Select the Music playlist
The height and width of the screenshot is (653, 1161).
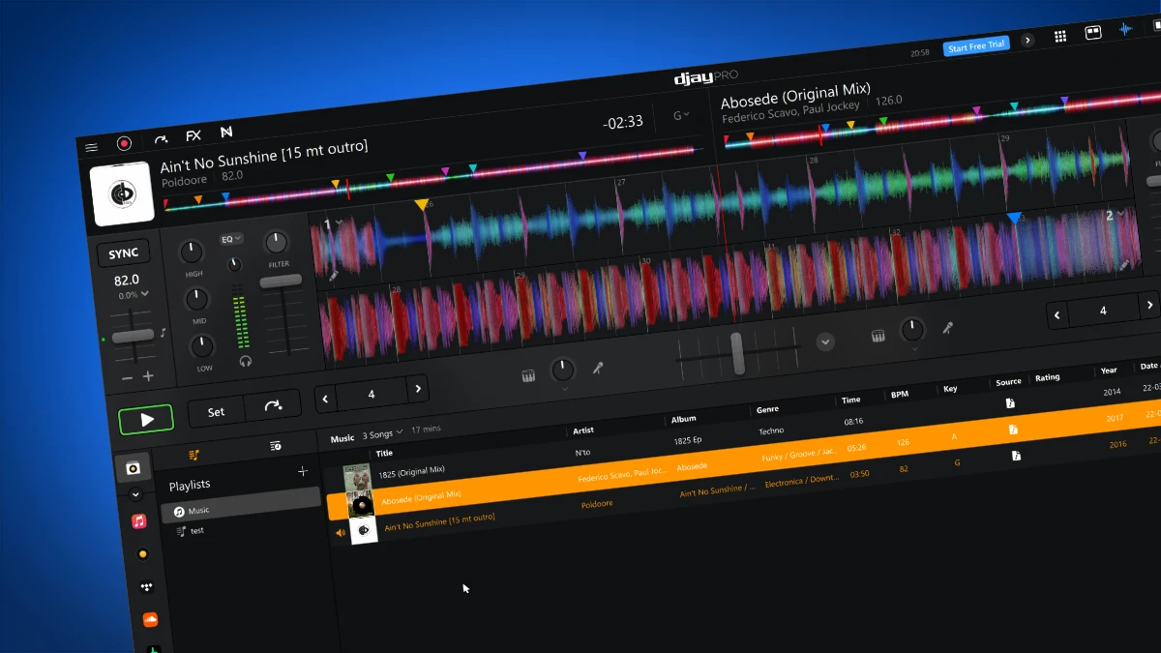[200, 510]
